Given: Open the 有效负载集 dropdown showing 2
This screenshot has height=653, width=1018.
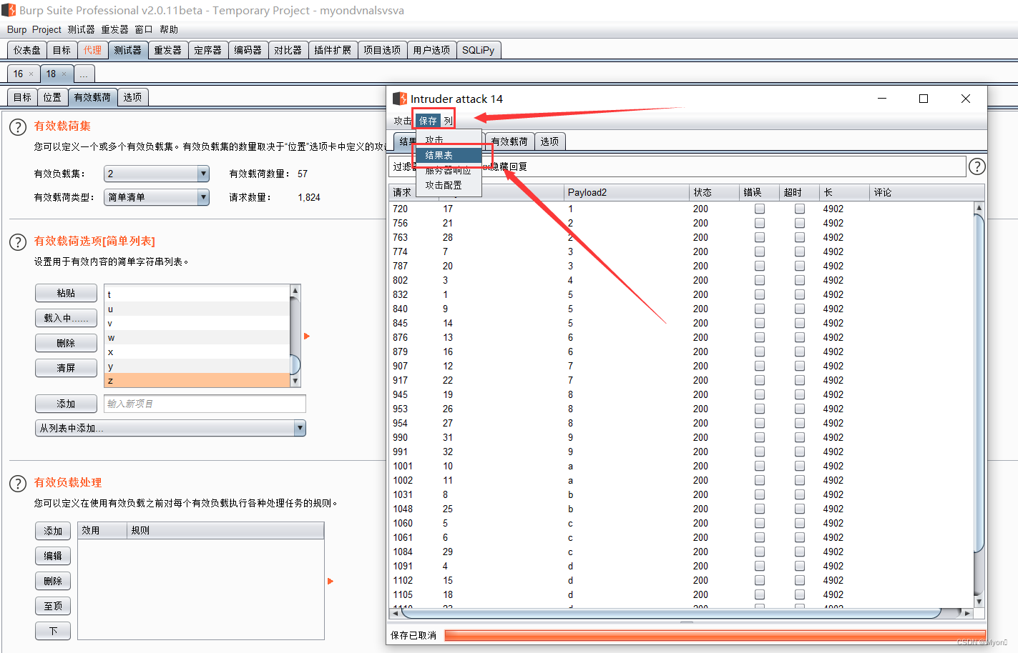Looking at the screenshot, I should click(157, 174).
